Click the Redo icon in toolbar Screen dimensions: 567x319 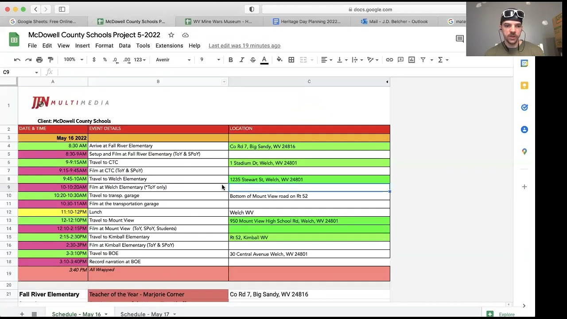pos(28,60)
